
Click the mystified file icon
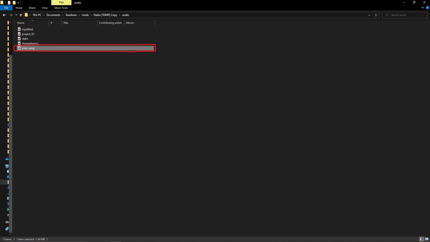[x=19, y=29]
